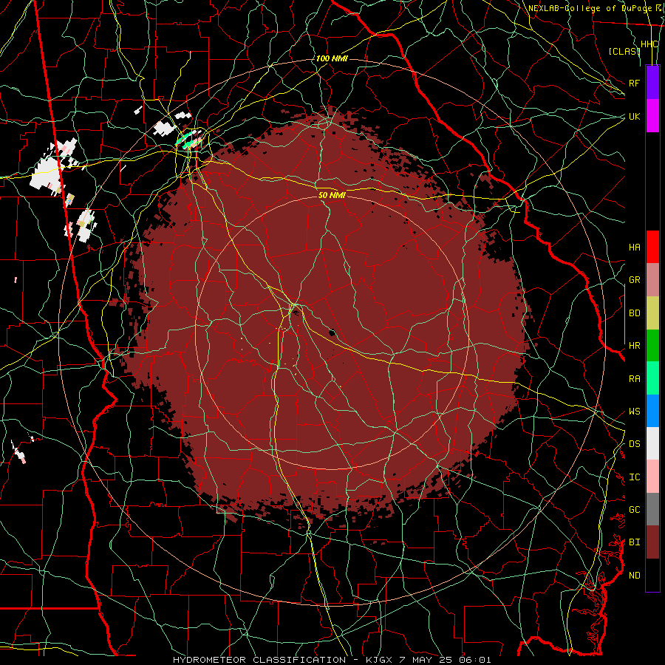Click the 'WS' legend label

[x=634, y=412]
